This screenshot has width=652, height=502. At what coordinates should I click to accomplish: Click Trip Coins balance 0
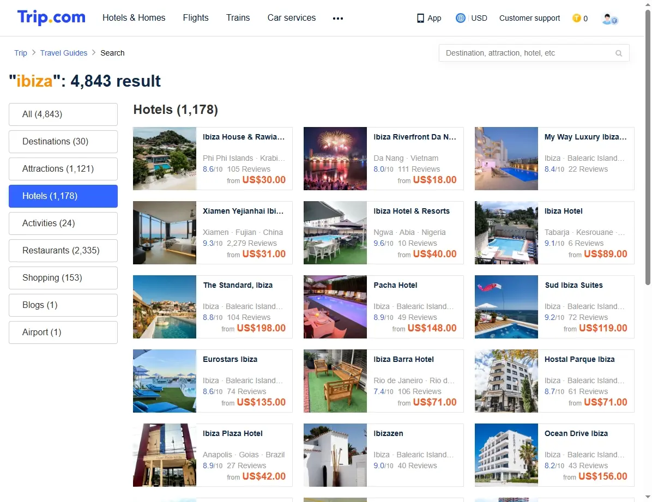point(585,19)
